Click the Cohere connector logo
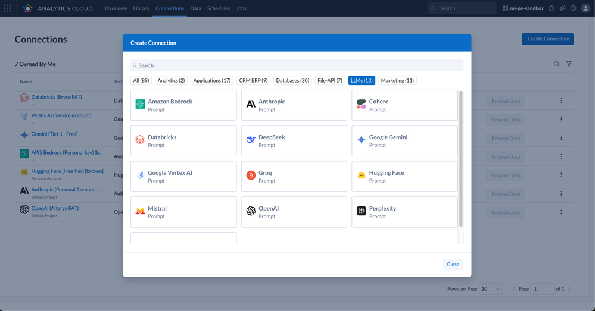This screenshot has height=311, width=595. pyautogui.click(x=362, y=104)
